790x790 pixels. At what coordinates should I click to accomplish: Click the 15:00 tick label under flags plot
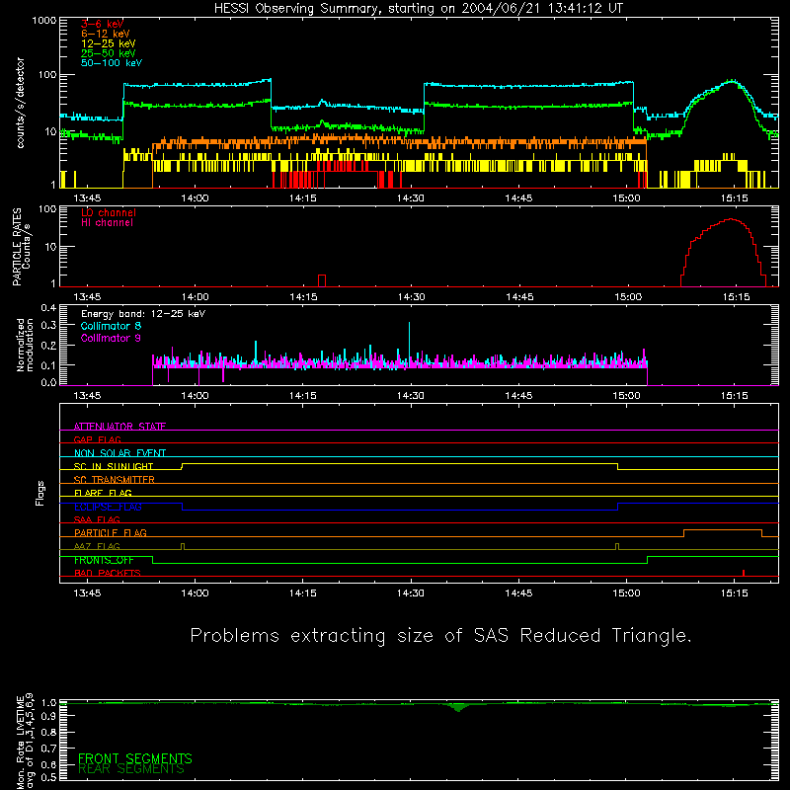tap(626, 593)
